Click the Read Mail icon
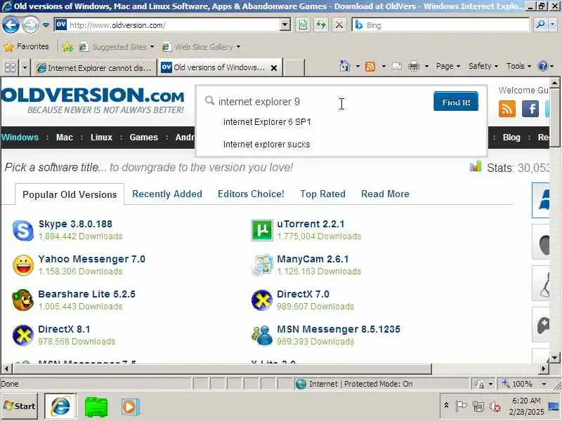Viewport: 562px width, 421px height. (397, 66)
